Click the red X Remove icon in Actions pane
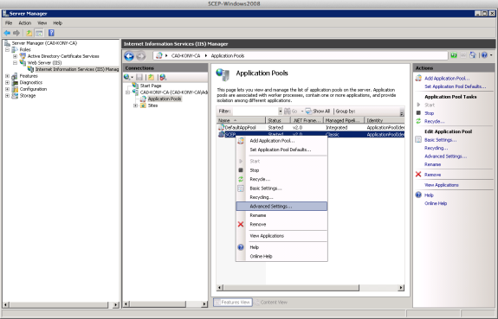 pos(418,175)
